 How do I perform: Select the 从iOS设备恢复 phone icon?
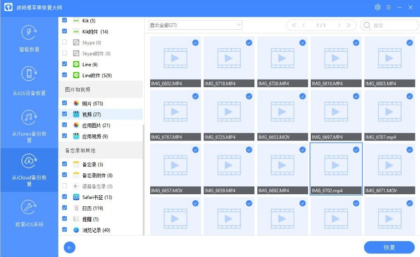(x=29, y=75)
